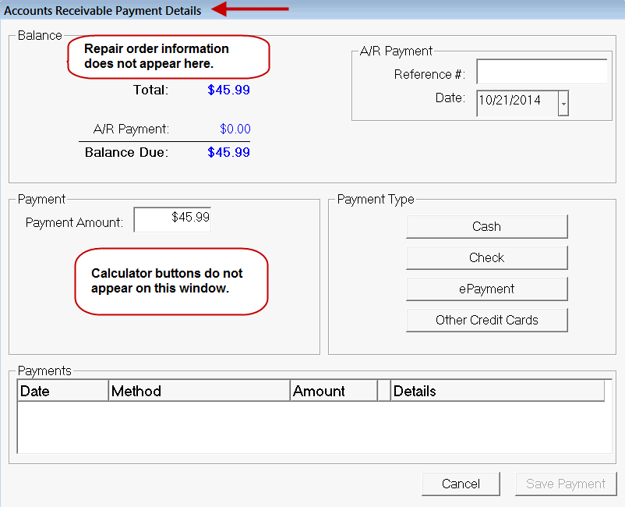
Task: Click the Total amount of $45.99
Action: click(x=228, y=90)
